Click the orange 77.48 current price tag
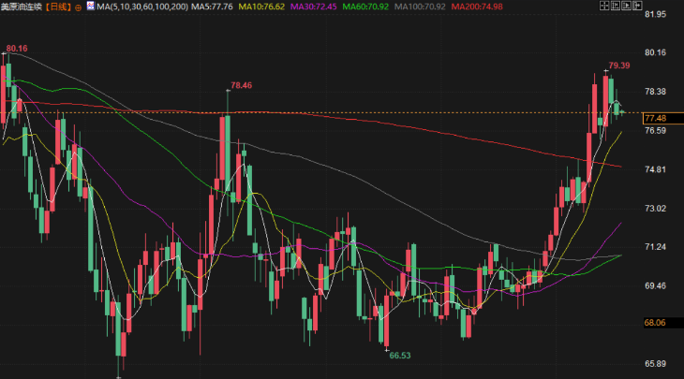This screenshot has height=379, width=684. [x=655, y=118]
